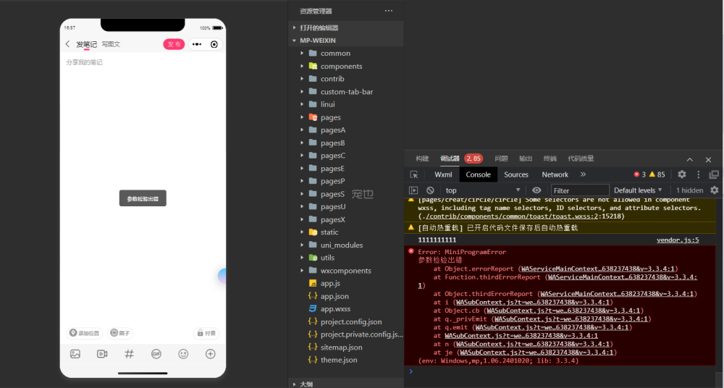This screenshot has height=388, width=724.
Task: Switch to the 写图文 tab
Action: [111, 44]
